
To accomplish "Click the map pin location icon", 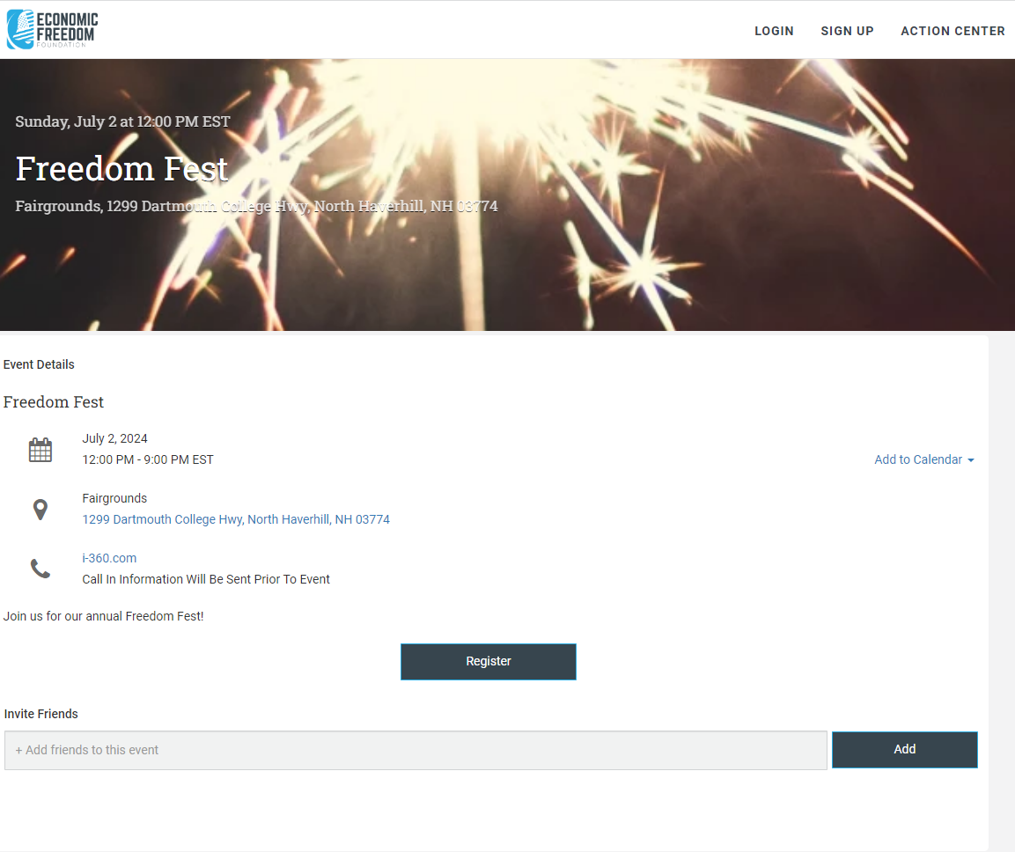I will [40, 510].
